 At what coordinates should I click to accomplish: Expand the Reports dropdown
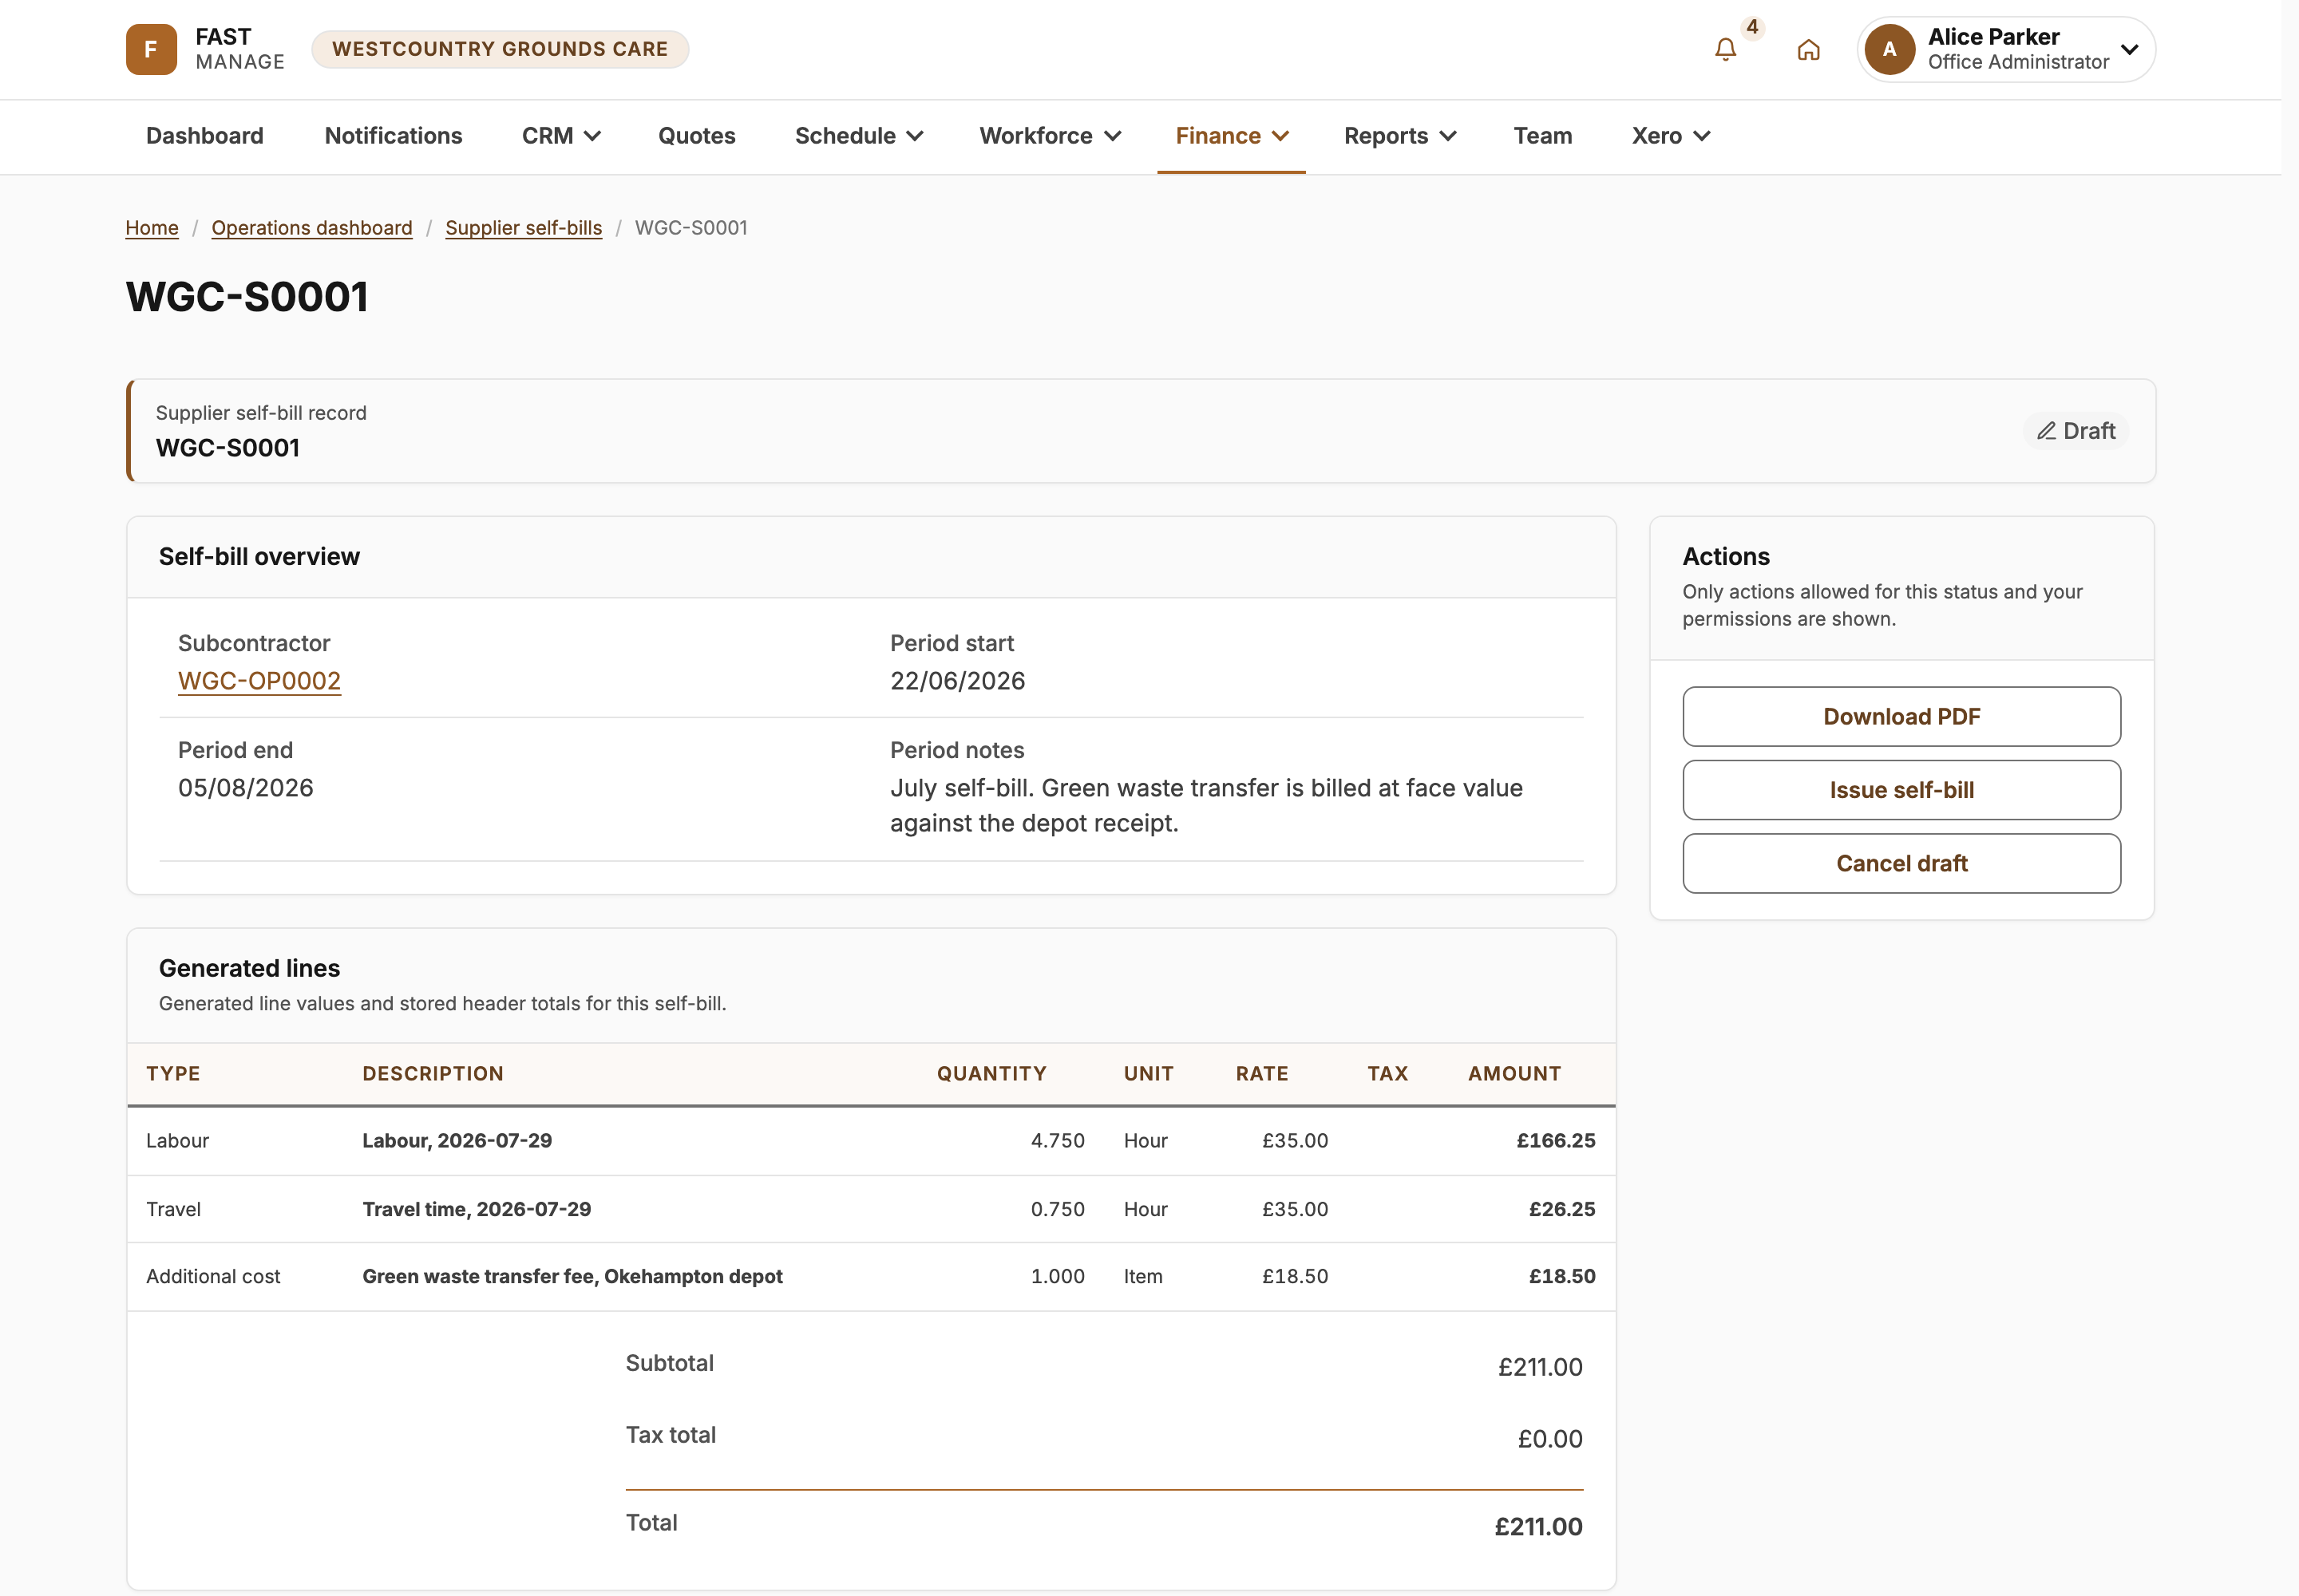coord(1399,136)
